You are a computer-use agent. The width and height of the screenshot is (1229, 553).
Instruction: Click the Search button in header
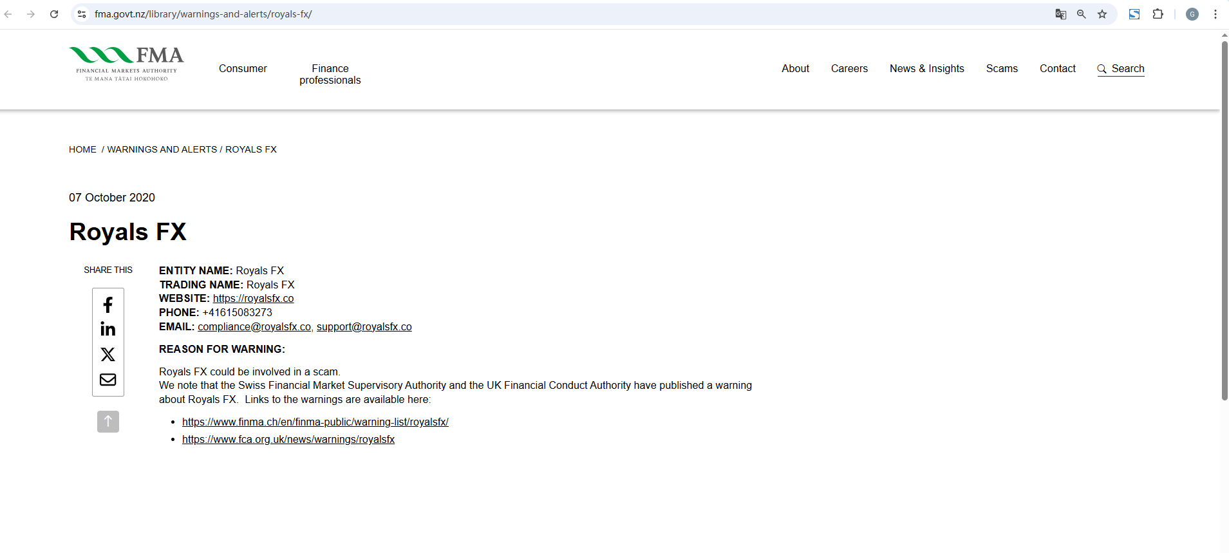pyautogui.click(x=1121, y=69)
